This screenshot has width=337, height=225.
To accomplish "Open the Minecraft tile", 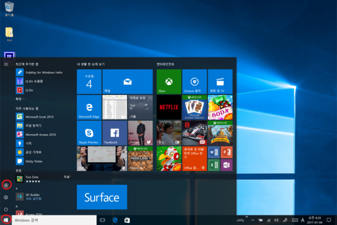I will [140, 159].
